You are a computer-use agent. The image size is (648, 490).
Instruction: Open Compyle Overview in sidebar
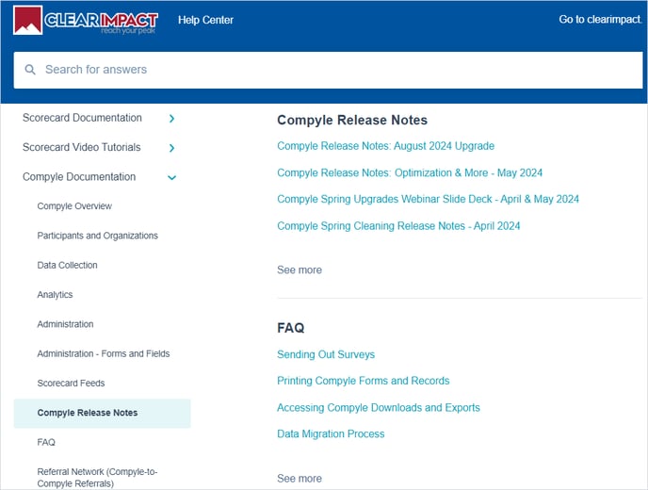[74, 206]
